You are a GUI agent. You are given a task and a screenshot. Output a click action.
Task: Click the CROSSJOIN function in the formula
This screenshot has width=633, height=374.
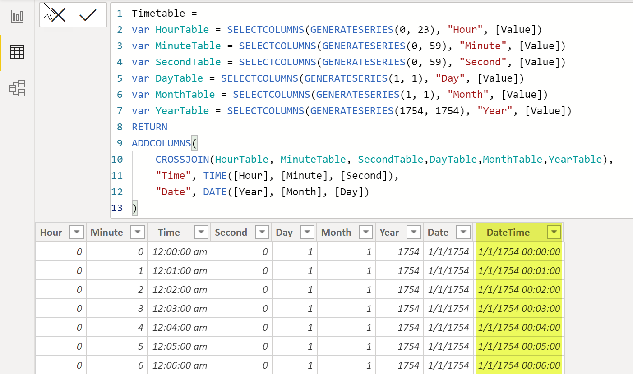182,160
